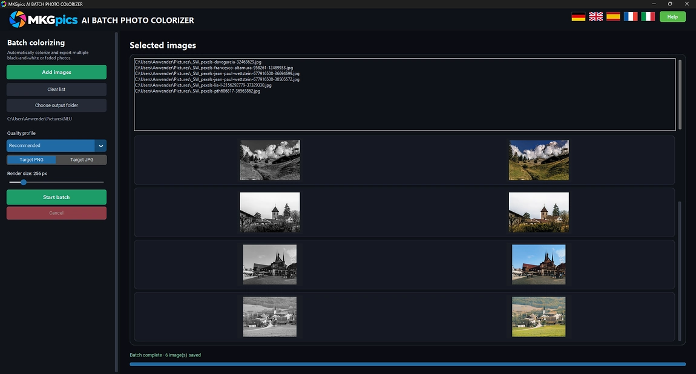Open black-and-white half-timbered town hall thumbnail
Screen dimensions: 696x374
point(270,264)
